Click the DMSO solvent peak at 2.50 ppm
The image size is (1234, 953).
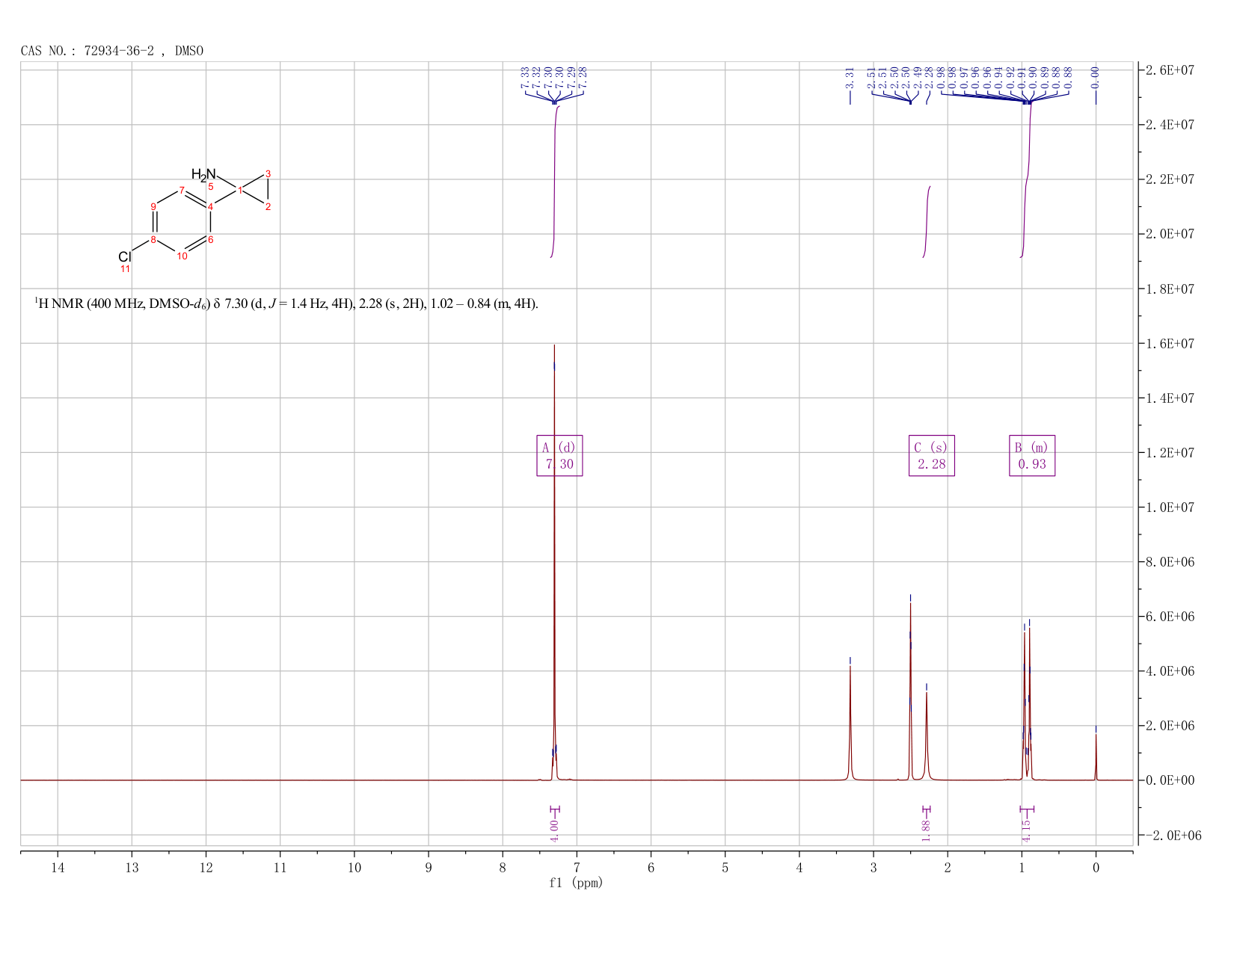pos(910,691)
